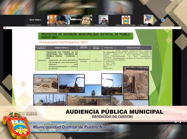Screen dimensions: 187x139
Task: Select the CONCEJO MUNICIPAL crest participant tile
Action: coord(126,20)
